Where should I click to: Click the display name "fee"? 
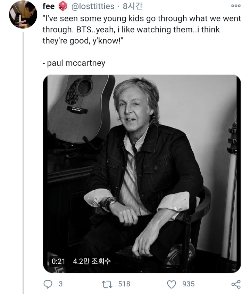(x=49, y=6)
